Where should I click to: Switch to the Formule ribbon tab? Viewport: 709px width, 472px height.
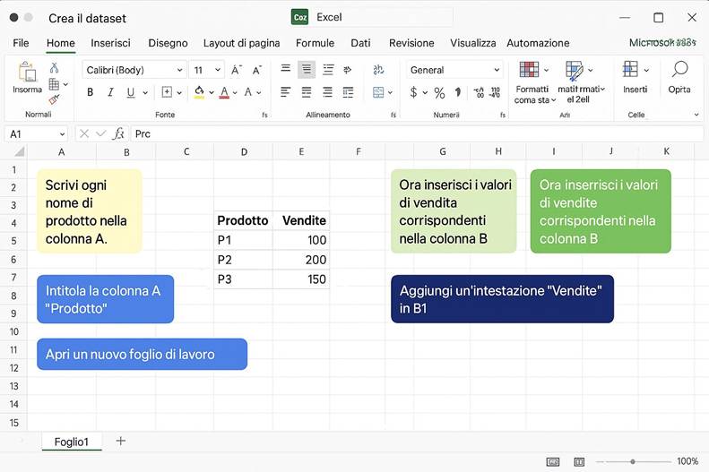(x=315, y=43)
